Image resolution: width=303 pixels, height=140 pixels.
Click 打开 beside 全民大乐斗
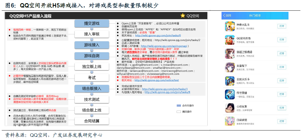pos(282,81)
